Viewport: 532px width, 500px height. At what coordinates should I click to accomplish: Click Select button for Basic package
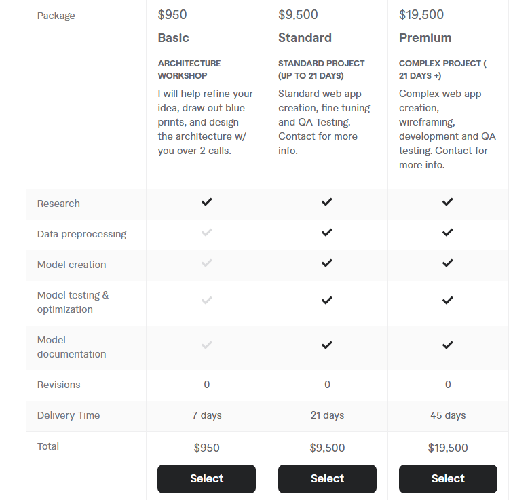[x=206, y=479]
